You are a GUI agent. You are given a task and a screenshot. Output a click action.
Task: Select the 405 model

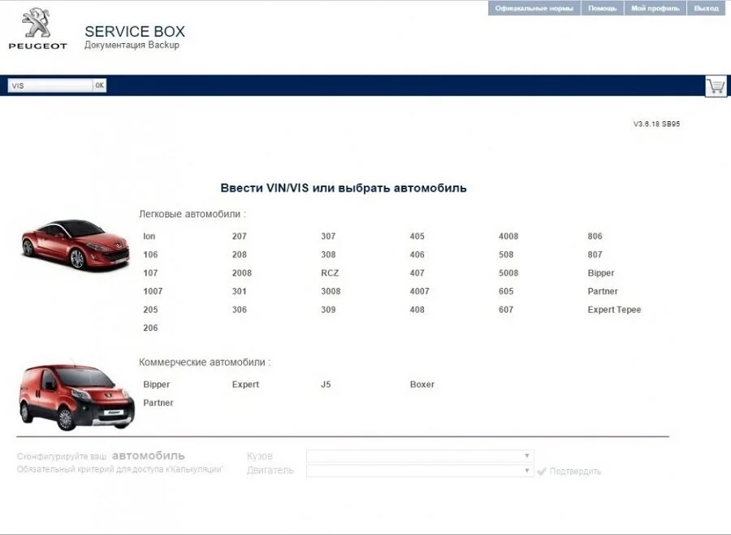pyautogui.click(x=417, y=237)
